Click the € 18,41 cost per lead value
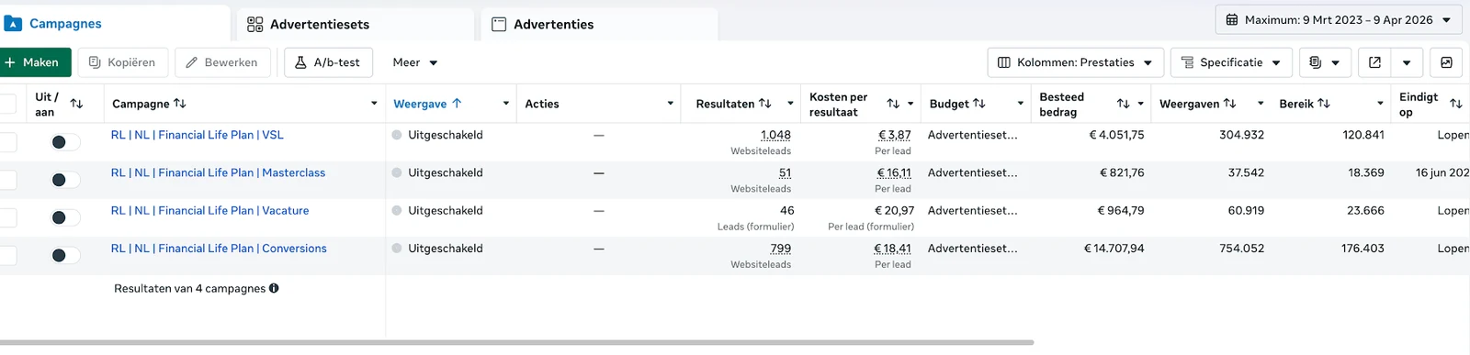The width and height of the screenshot is (1470, 355). 893,249
